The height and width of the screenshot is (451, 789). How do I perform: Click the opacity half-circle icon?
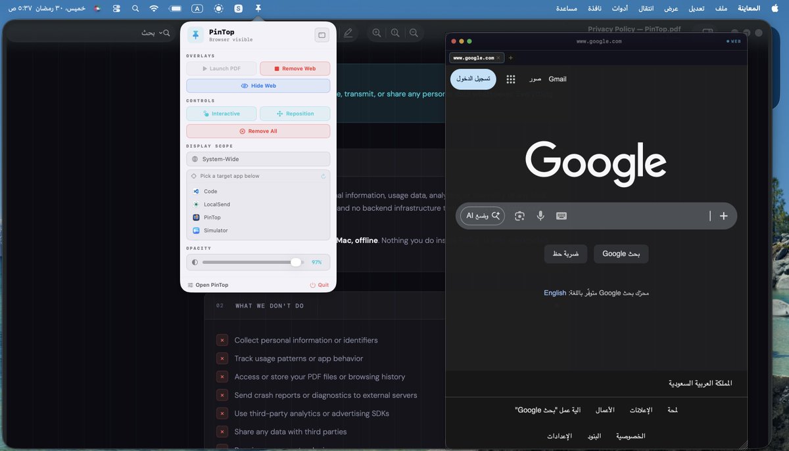coord(195,262)
